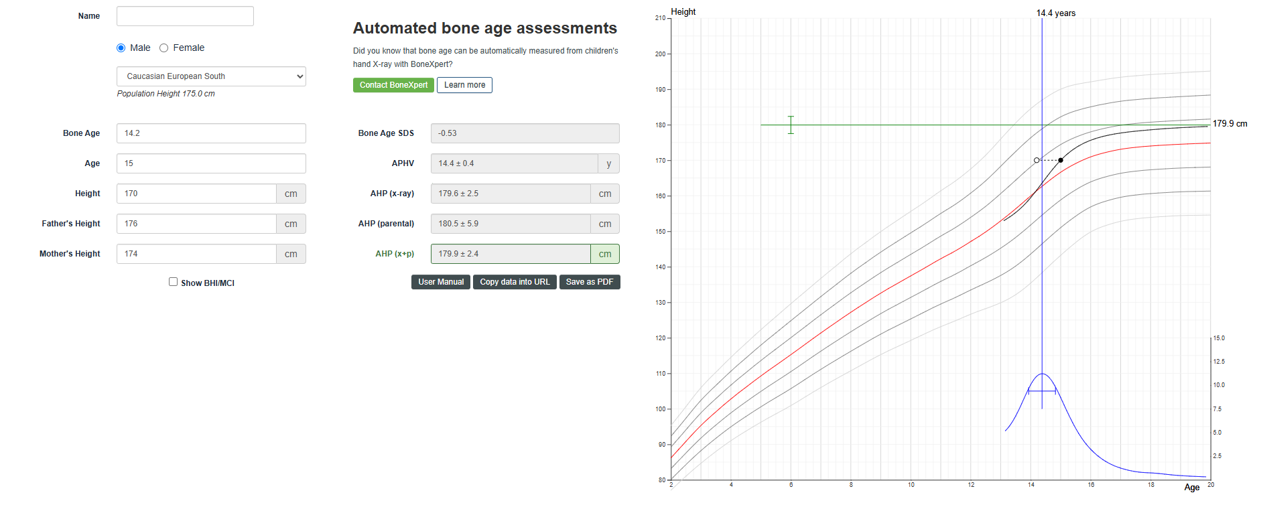
Task: Click the Name input field
Action: coord(185,16)
